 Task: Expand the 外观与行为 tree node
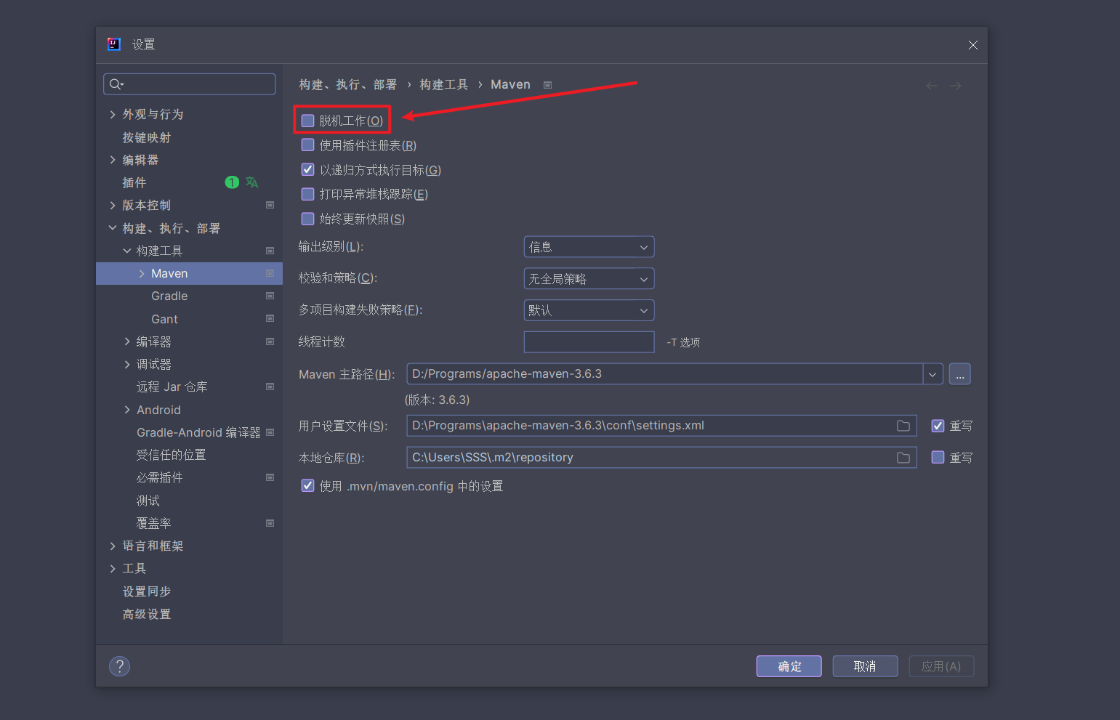pyautogui.click(x=113, y=114)
